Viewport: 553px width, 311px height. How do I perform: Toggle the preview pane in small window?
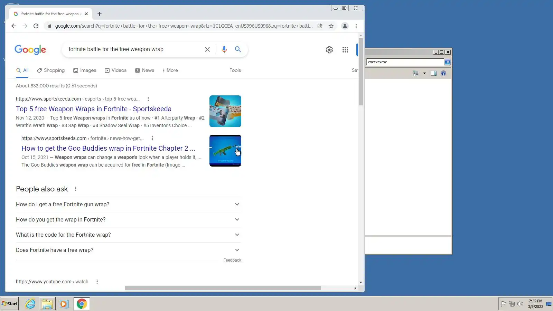(x=434, y=73)
